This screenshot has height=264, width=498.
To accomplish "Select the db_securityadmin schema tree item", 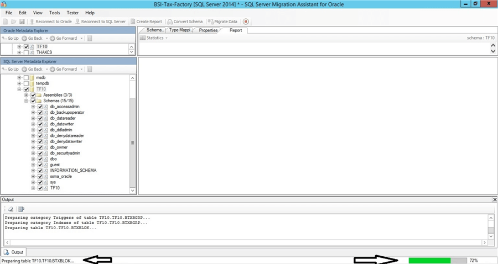I will pos(65,153).
